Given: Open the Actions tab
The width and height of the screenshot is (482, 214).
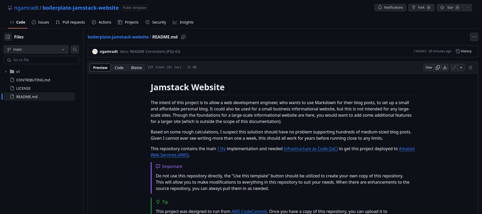Looking at the screenshot, I should pos(101,22).
